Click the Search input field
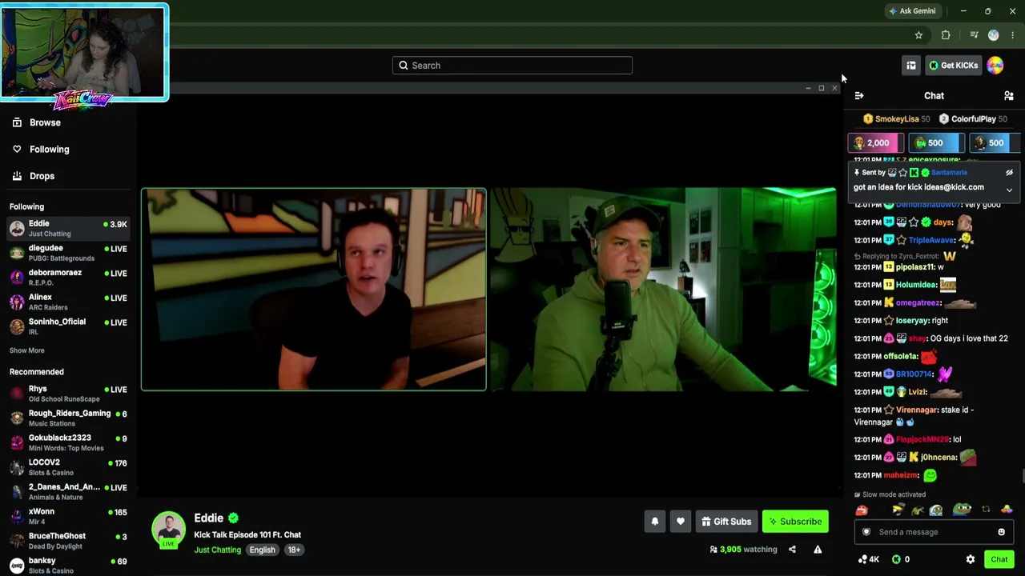 512,66
